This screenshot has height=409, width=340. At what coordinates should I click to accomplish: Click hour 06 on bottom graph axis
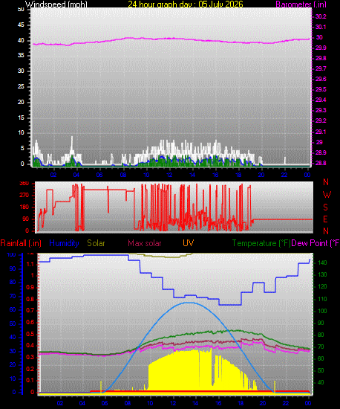coord(105,403)
